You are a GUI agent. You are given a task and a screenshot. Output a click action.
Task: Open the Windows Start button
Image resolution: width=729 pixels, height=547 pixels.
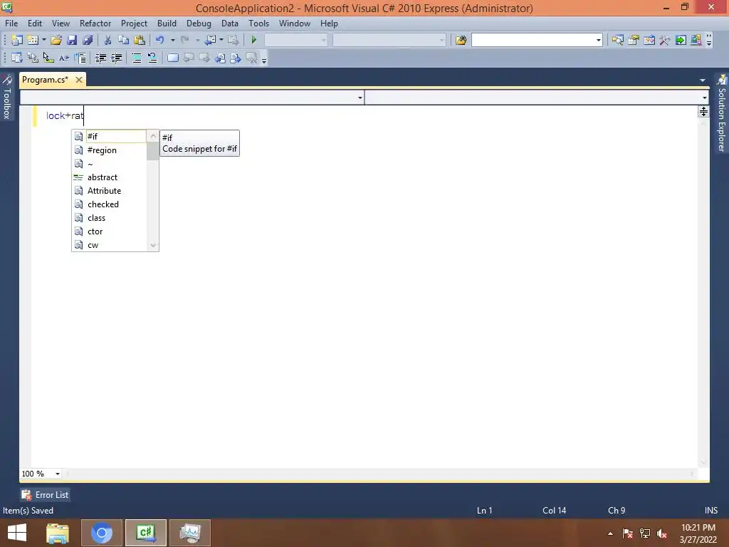pos(17,533)
